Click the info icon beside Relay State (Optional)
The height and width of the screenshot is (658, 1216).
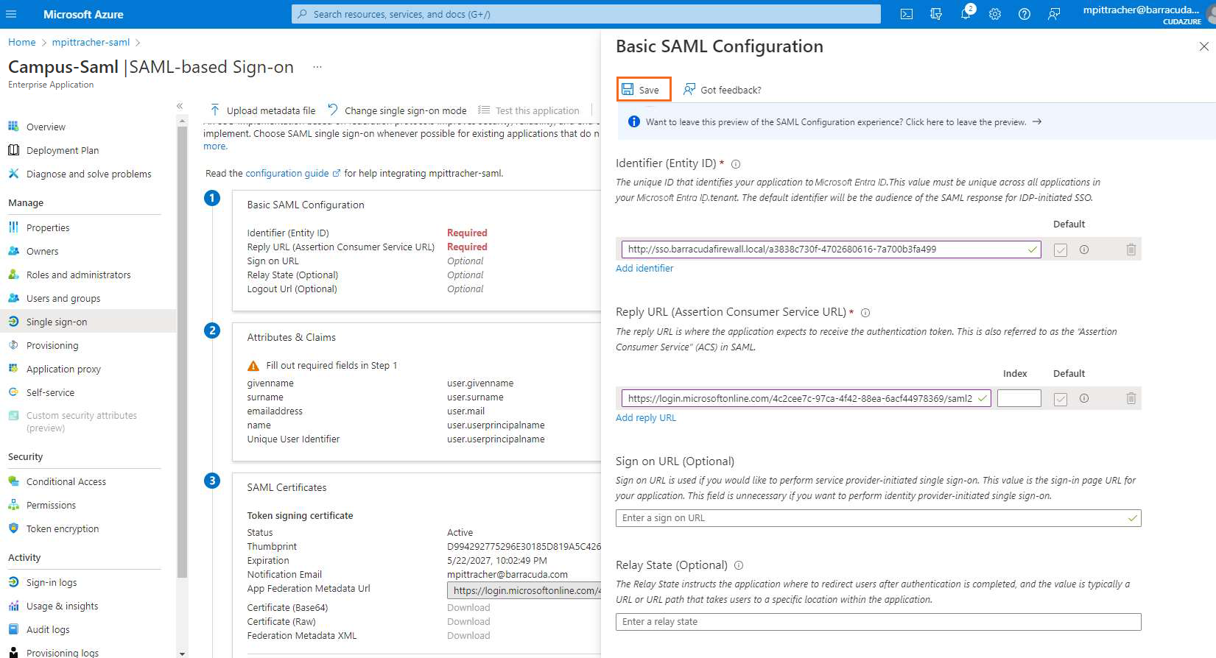739,565
